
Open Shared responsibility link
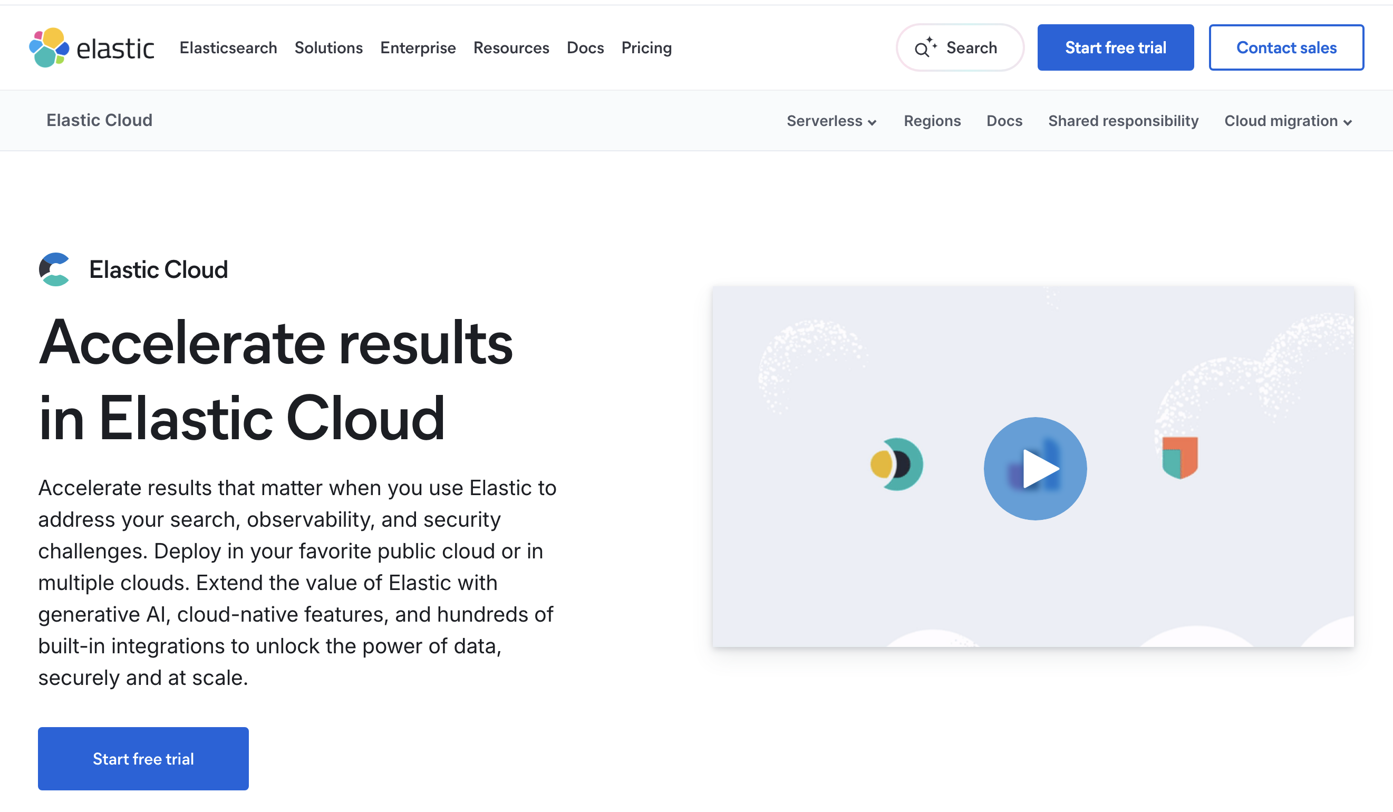pyautogui.click(x=1123, y=121)
